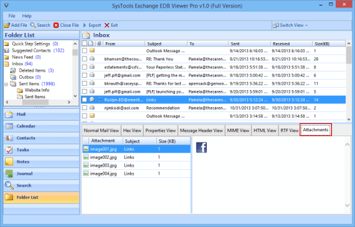Switch to MIME View tab
This screenshot has height=227, width=355.
tap(238, 131)
